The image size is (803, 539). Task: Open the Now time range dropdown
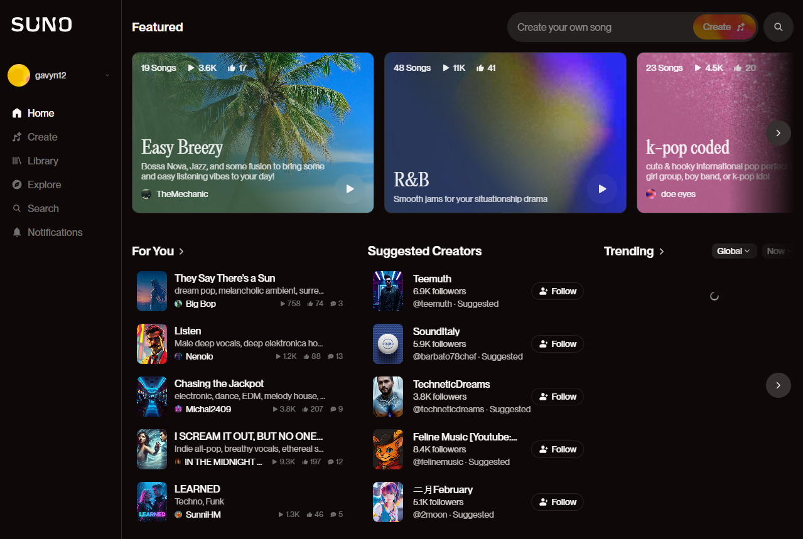pos(779,251)
